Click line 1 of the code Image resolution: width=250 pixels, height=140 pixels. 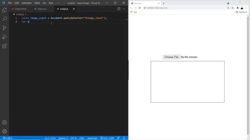tap(64, 18)
